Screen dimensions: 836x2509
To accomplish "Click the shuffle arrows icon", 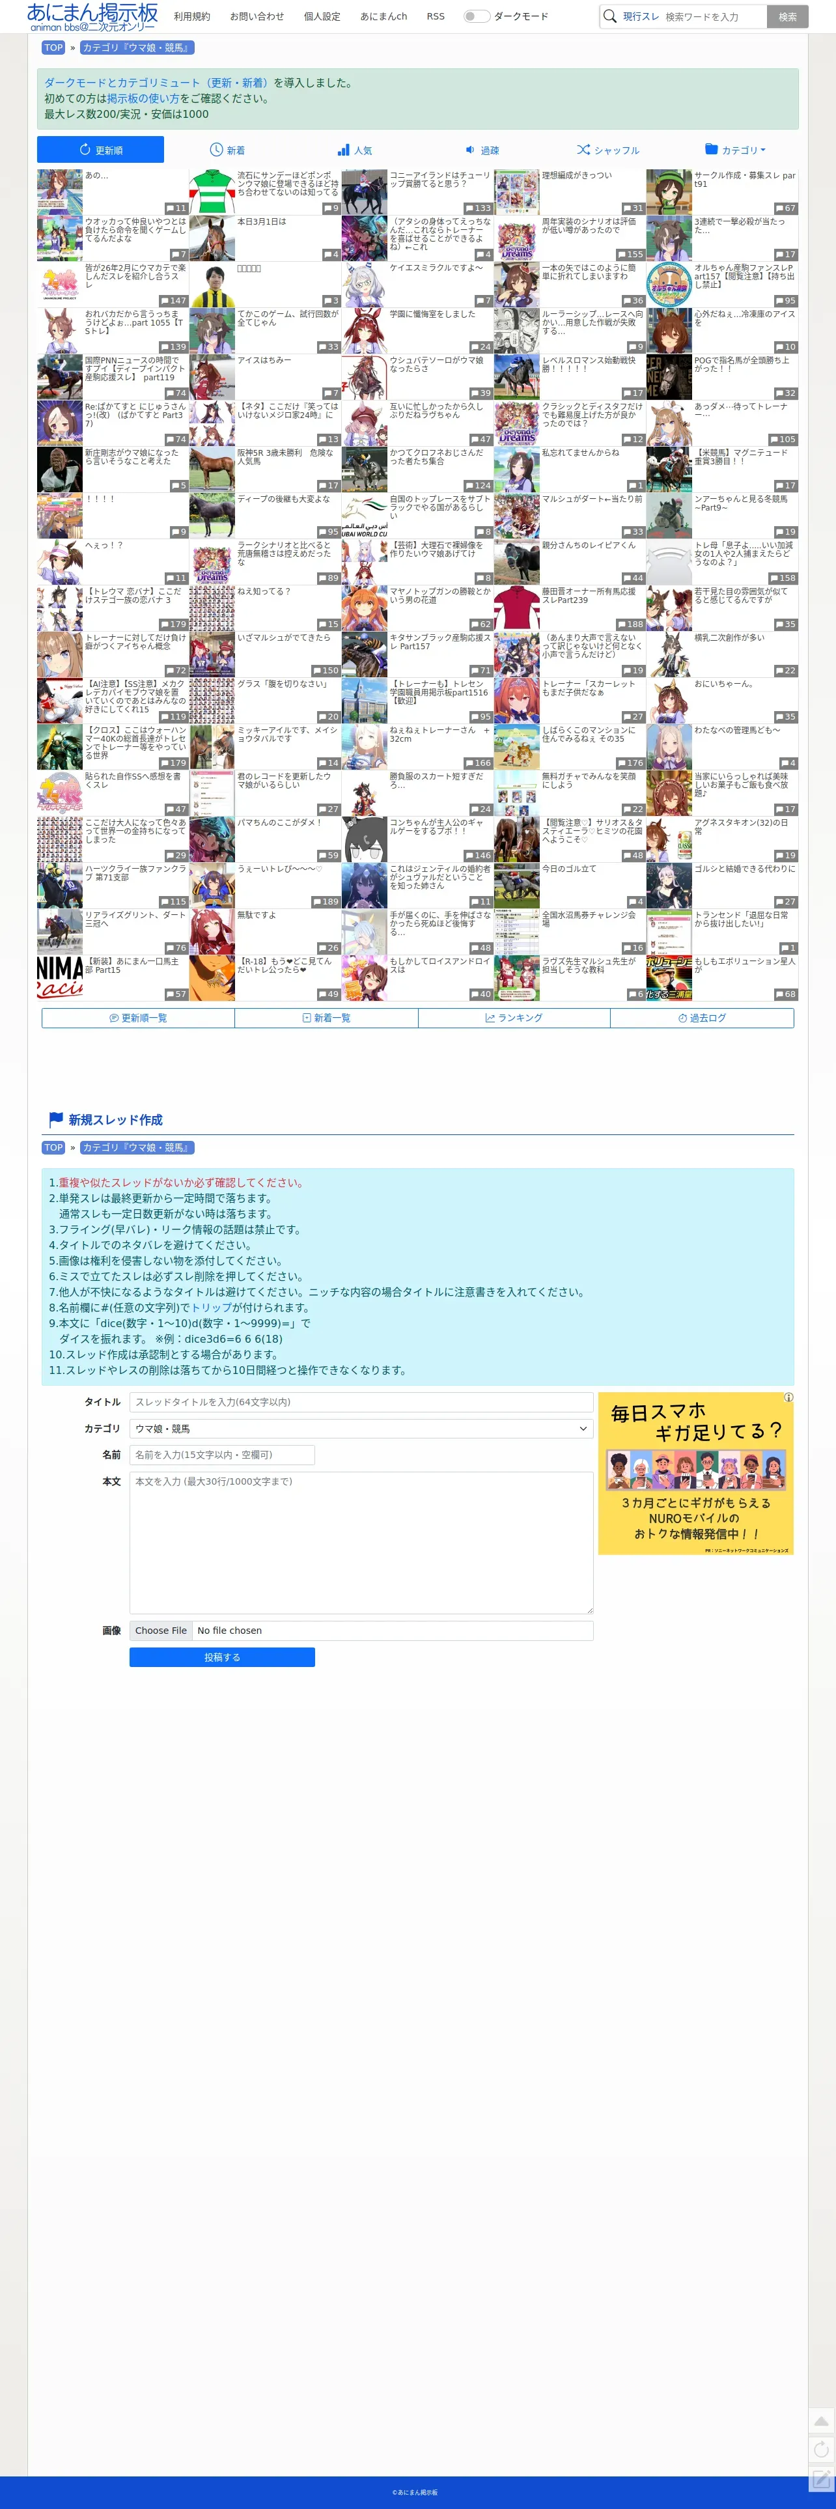I will click(583, 150).
